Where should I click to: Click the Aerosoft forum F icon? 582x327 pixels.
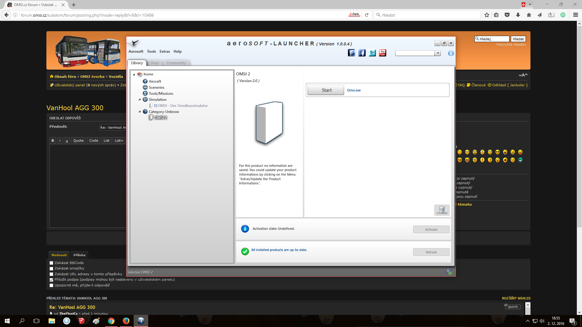click(351, 53)
